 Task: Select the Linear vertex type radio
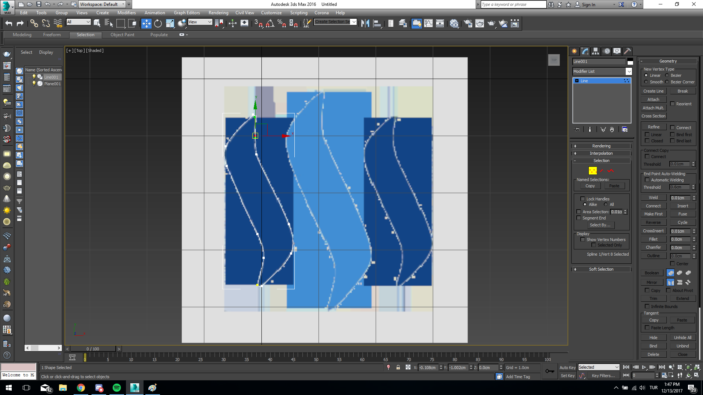[x=646, y=75]
